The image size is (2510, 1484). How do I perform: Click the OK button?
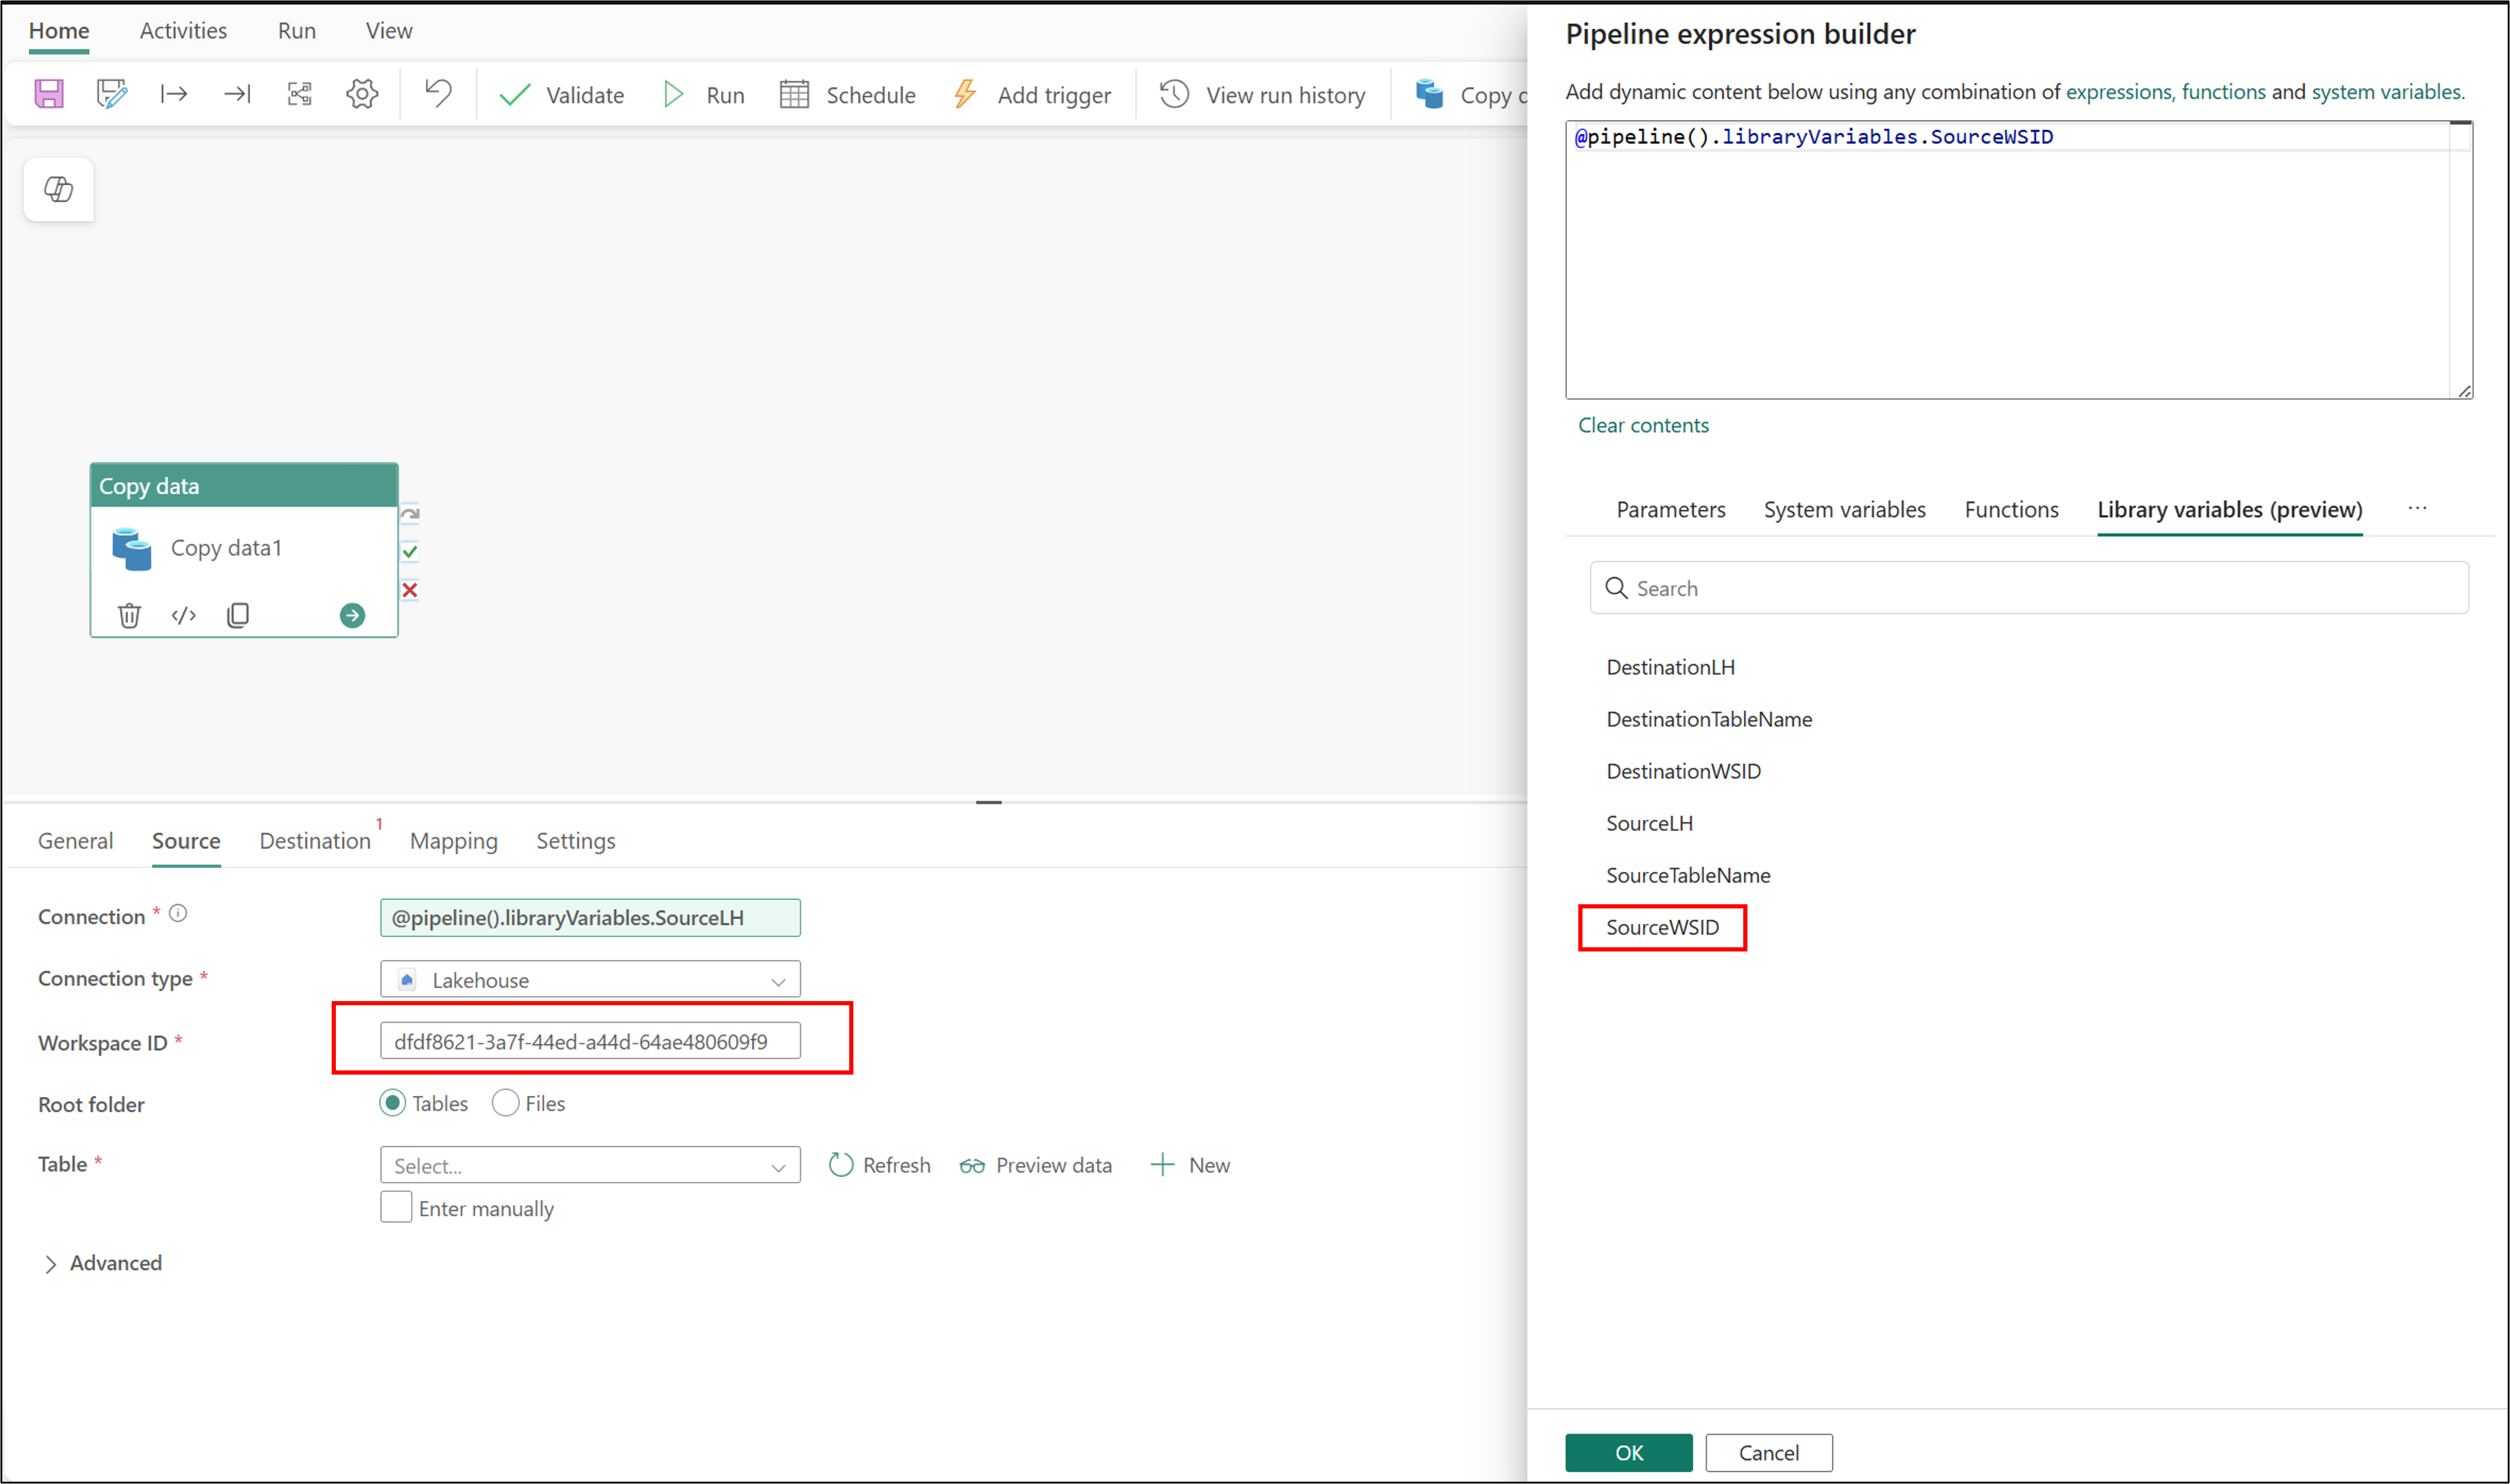click(x=1629, y=1452)
